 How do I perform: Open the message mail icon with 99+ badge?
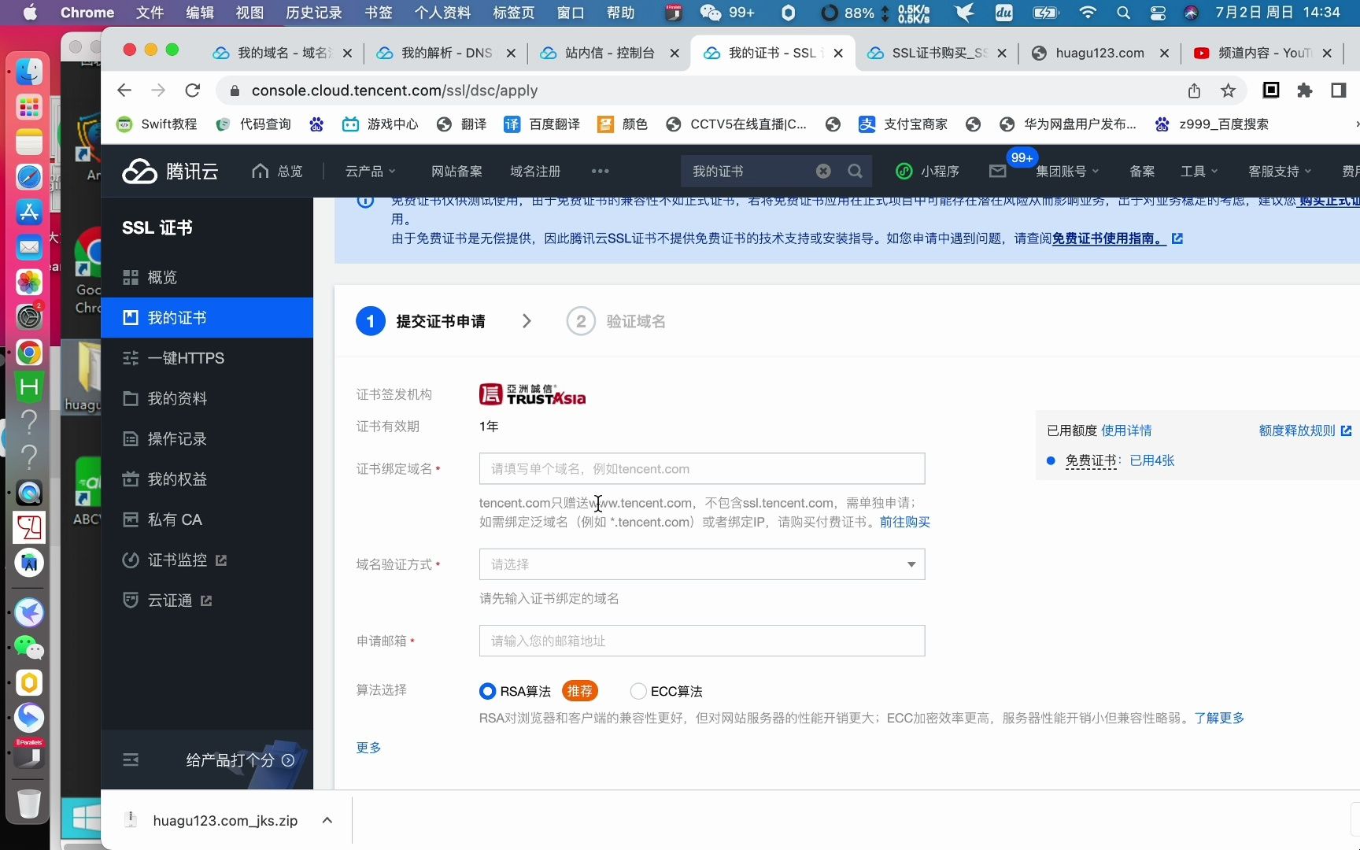pyautogui.click(x=997, y=171)
